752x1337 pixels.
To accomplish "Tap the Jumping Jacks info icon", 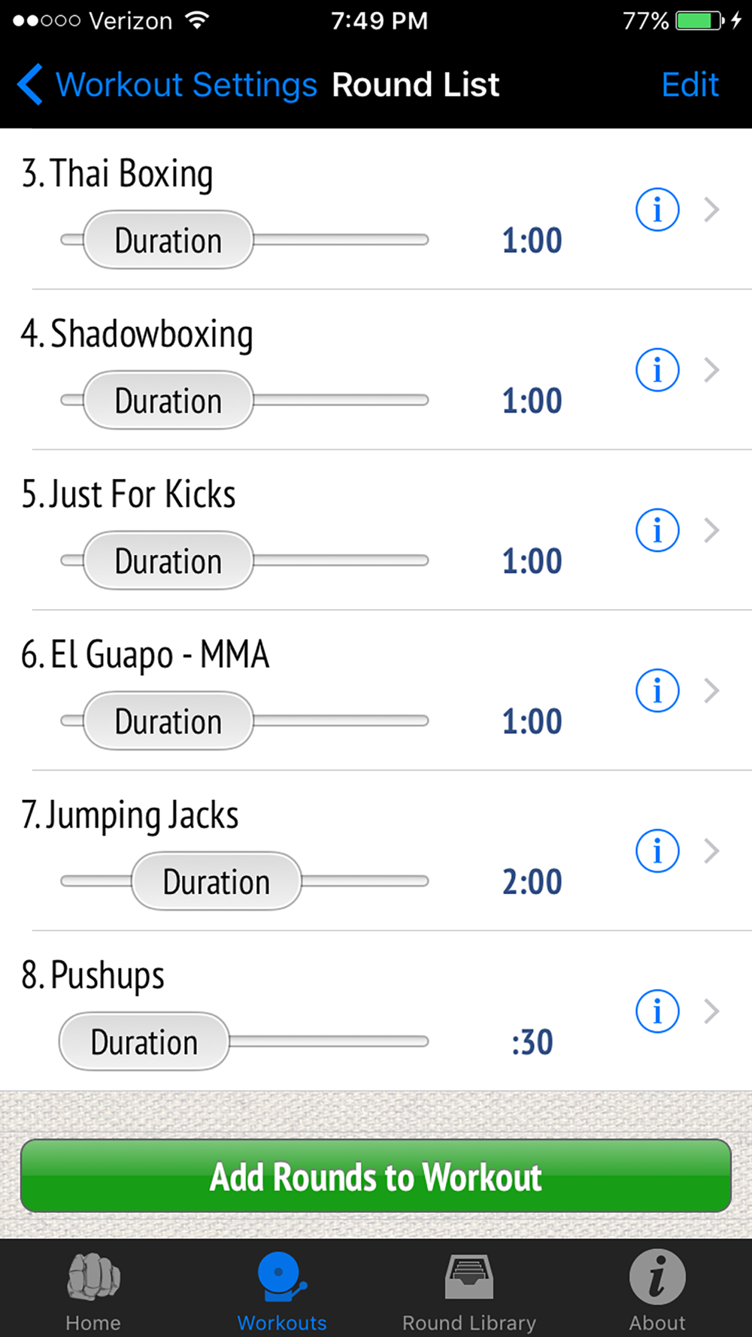I will point(657,850).
